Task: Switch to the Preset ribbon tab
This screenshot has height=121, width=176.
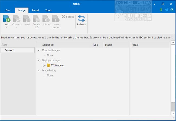Action: tap(35, 10)
